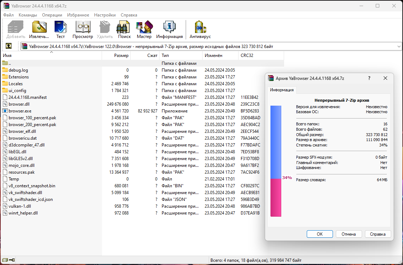
Task: Open the Избранное menu
Action: pos(78,15)
